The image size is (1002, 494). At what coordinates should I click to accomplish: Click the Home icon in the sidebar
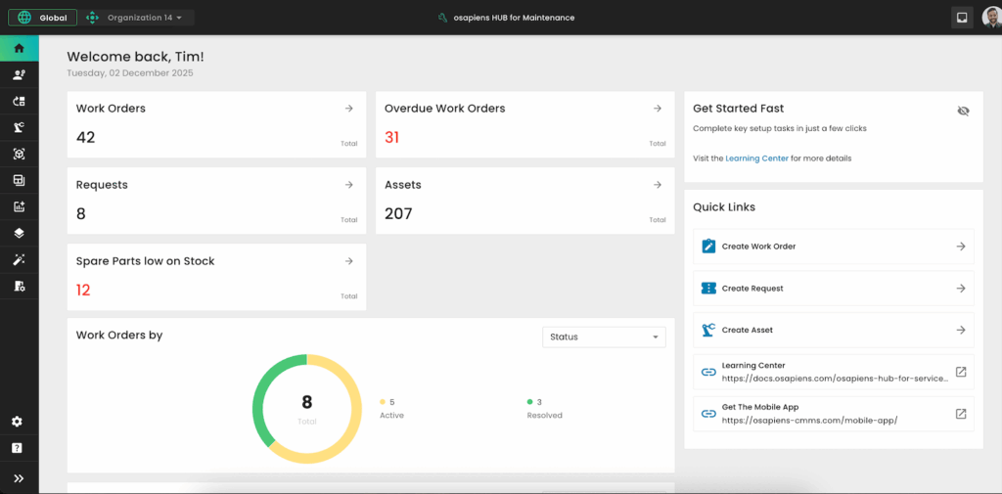[x=19, y=48]
